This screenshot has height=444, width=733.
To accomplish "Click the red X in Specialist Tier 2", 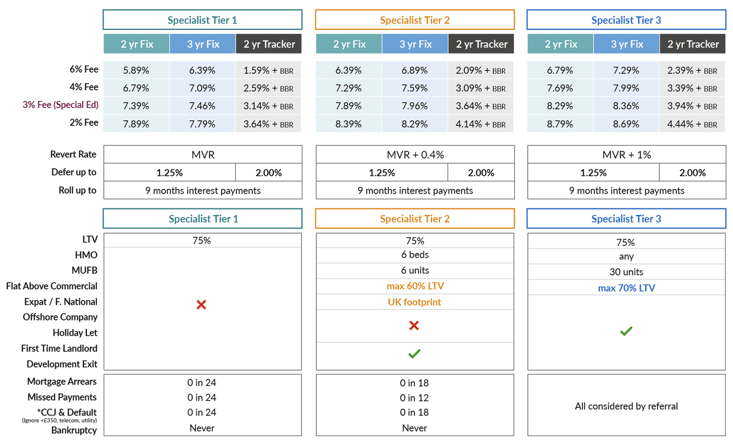I will click(x=414, y=326).
